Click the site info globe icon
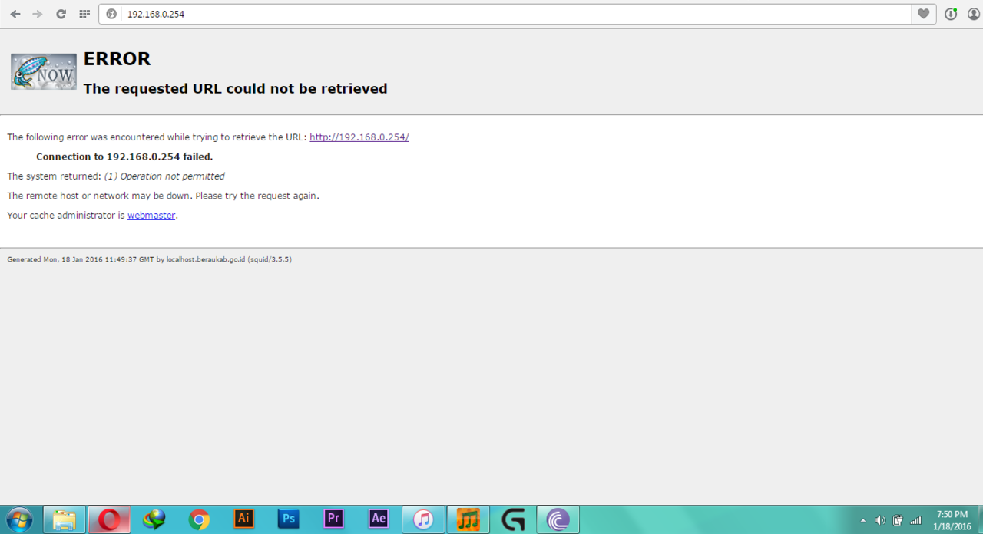This screenshot has height=534, width=983. coord(111,14)
